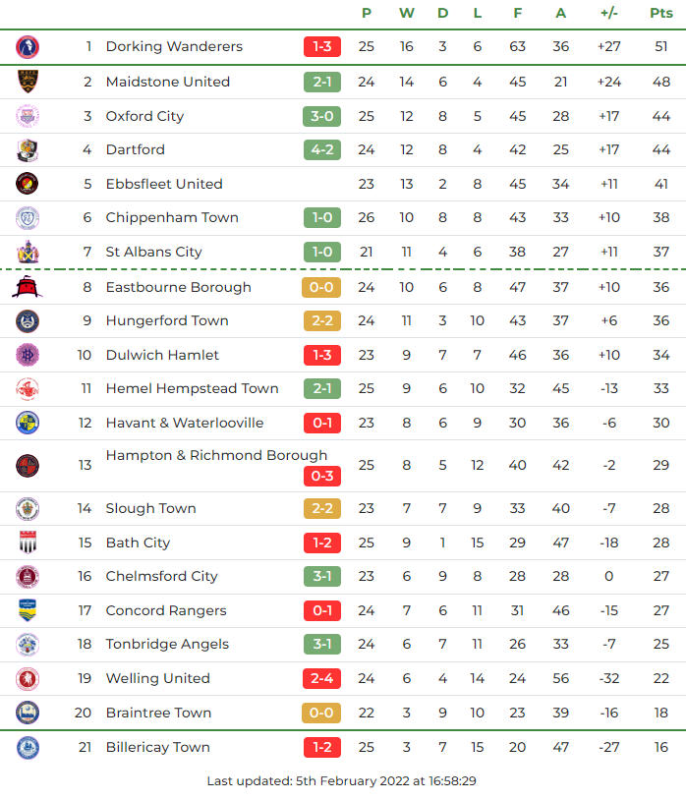
Task: Click the +/- goal difference column header
Action: [609, 13]
